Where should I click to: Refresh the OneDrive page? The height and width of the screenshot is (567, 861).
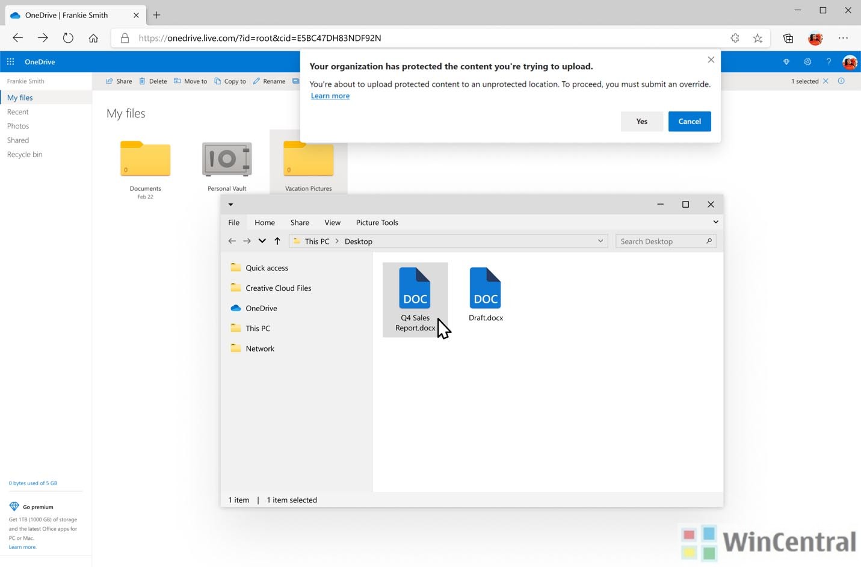coord(68,38)
